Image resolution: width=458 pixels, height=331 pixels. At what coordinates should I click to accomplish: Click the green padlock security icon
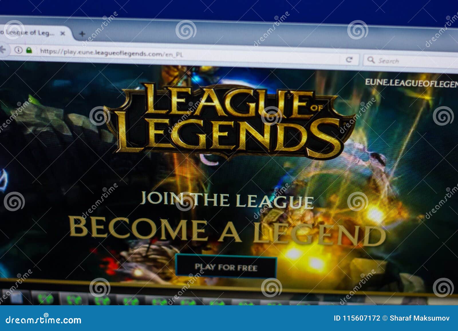pyautogui.click(x=29, y=51)
